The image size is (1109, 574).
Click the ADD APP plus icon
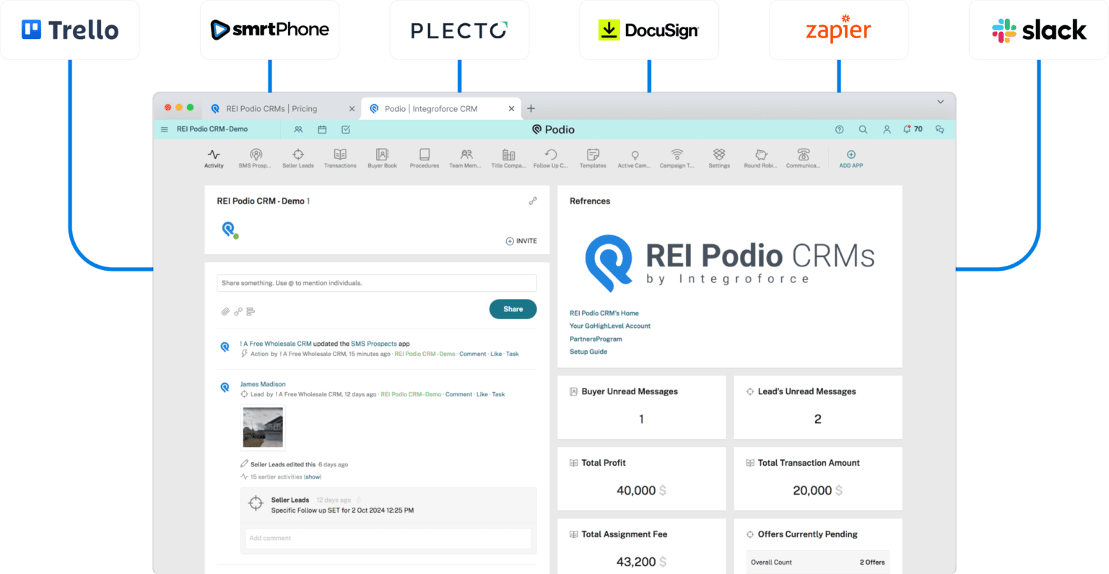851,155
